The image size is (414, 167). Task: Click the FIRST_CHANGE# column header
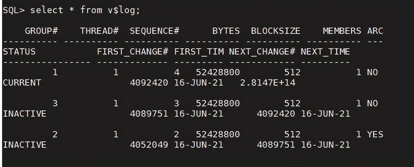click(x=132, y=52)
